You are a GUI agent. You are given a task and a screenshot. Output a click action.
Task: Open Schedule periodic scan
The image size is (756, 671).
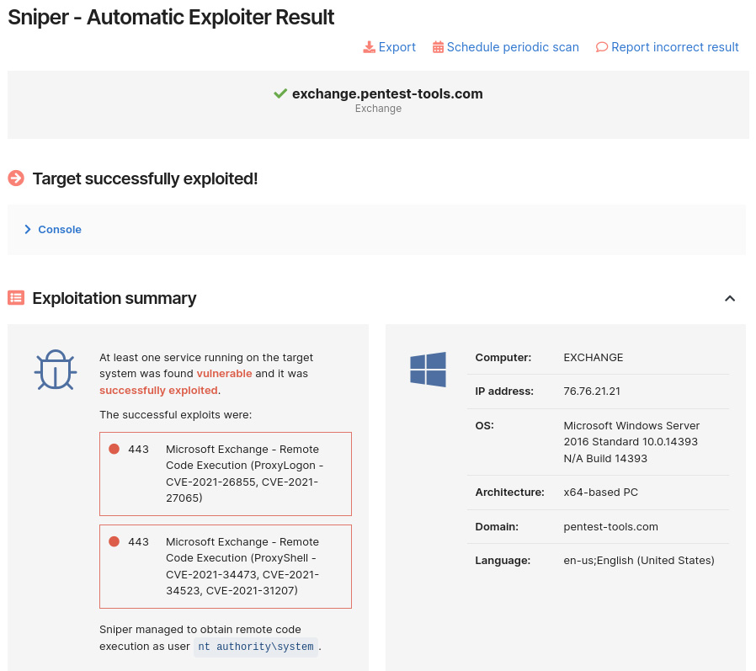pyautogui.click(x=513, y=47)
